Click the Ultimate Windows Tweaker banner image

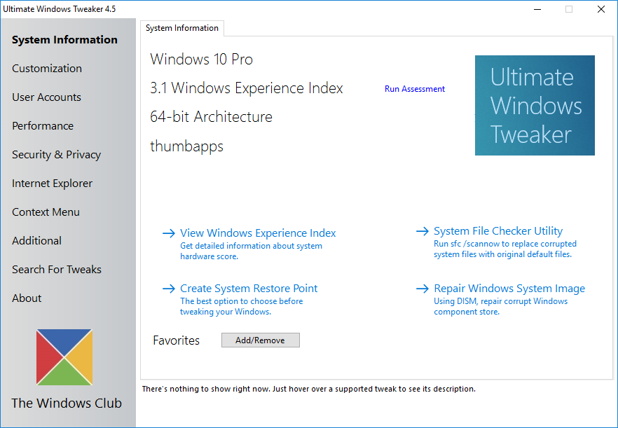coord(535,105)
